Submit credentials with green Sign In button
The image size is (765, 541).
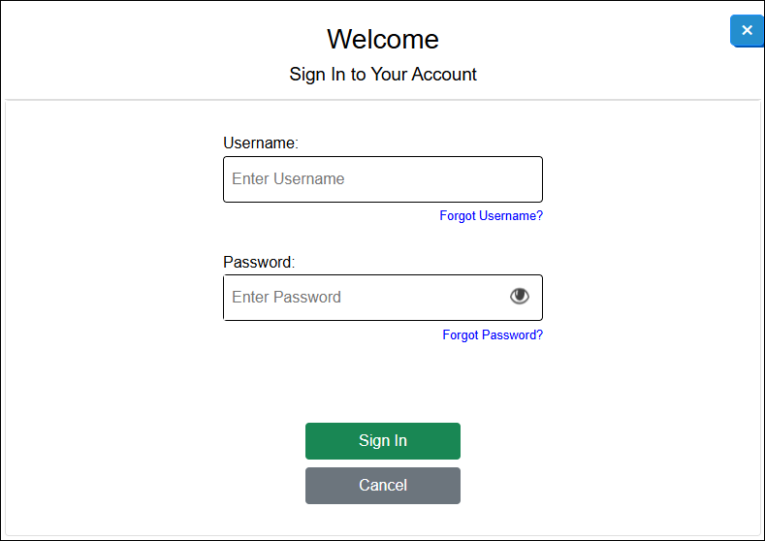[383, 441]
